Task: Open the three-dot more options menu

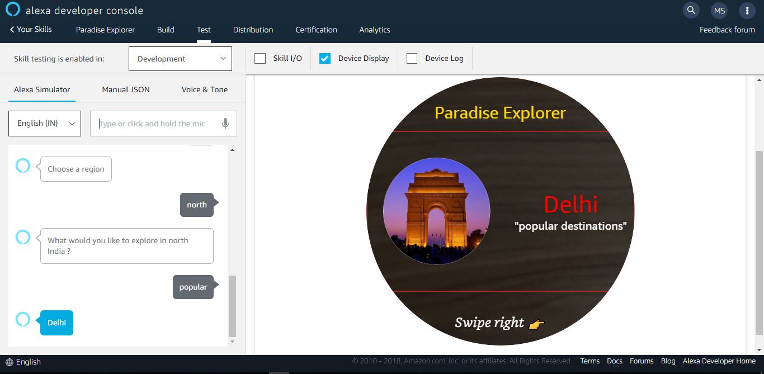Action: [747, 10]
